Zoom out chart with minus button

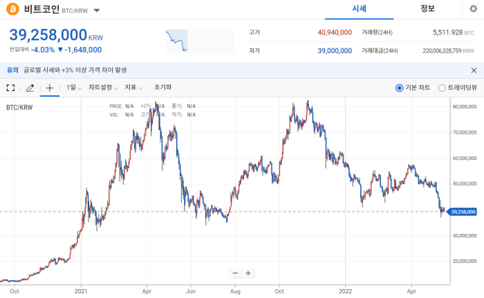[235, 273]
